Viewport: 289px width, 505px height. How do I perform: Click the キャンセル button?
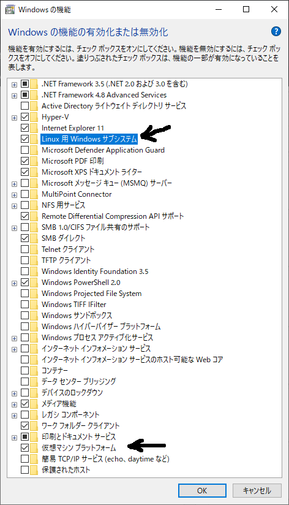point(257,490)
